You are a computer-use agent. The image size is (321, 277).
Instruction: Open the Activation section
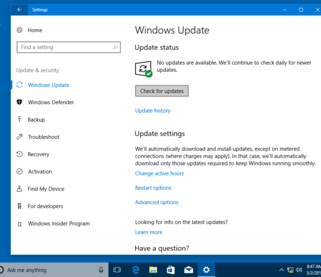point(40,171)
